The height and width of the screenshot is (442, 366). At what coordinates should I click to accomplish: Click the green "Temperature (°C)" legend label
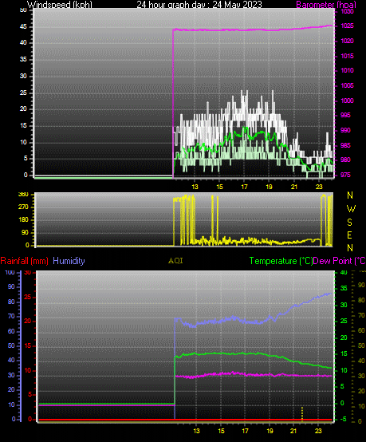tap(281, 261)
